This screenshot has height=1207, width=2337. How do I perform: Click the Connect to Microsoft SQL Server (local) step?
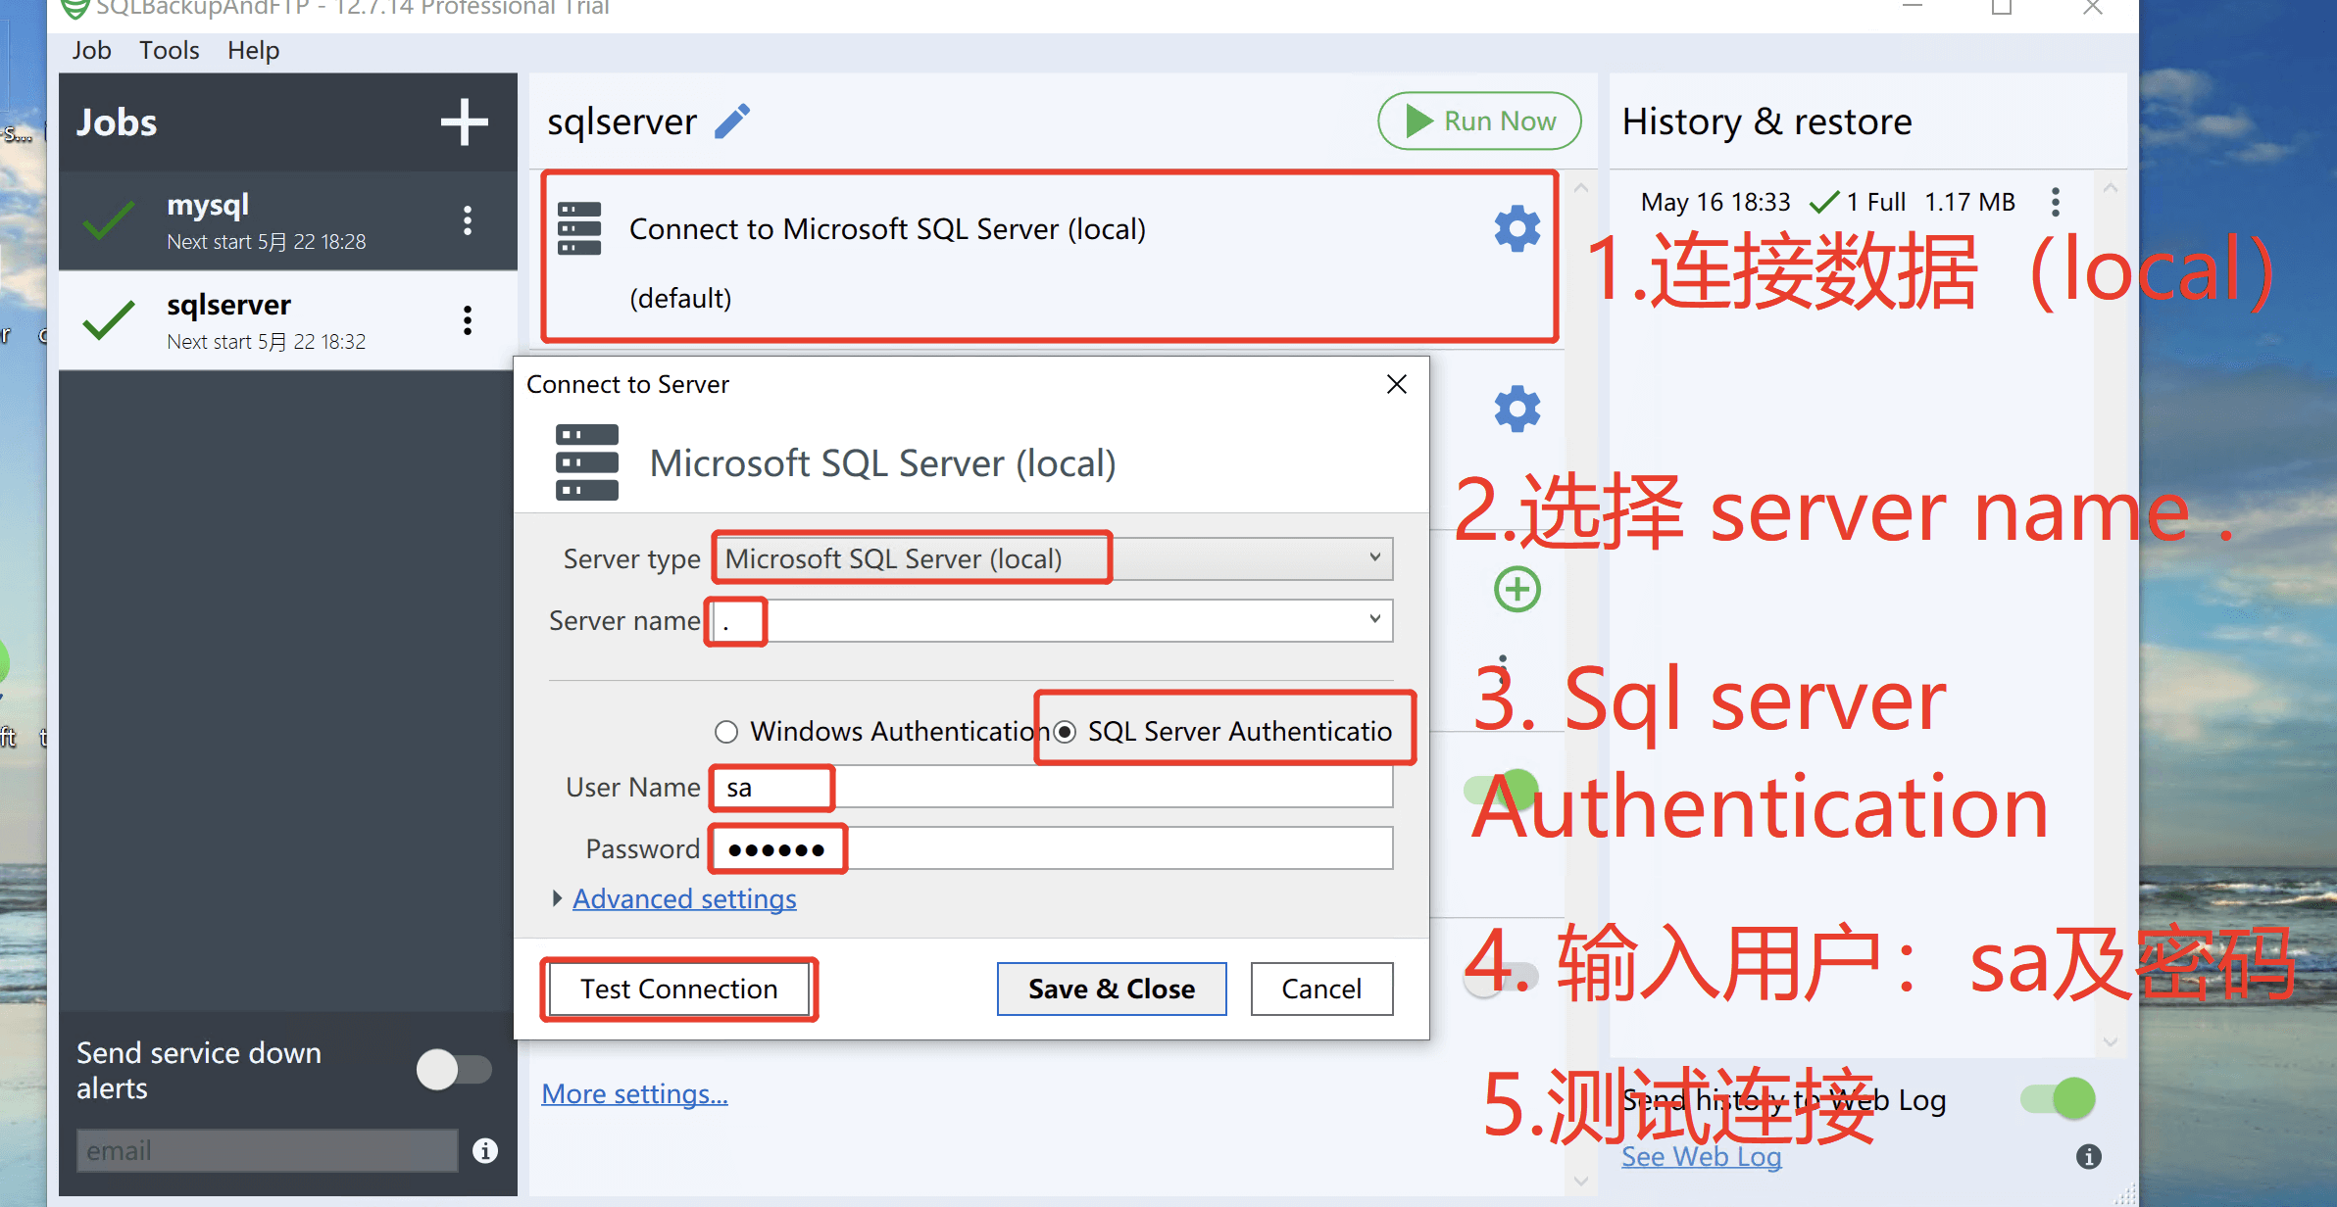pos(1049,258)
